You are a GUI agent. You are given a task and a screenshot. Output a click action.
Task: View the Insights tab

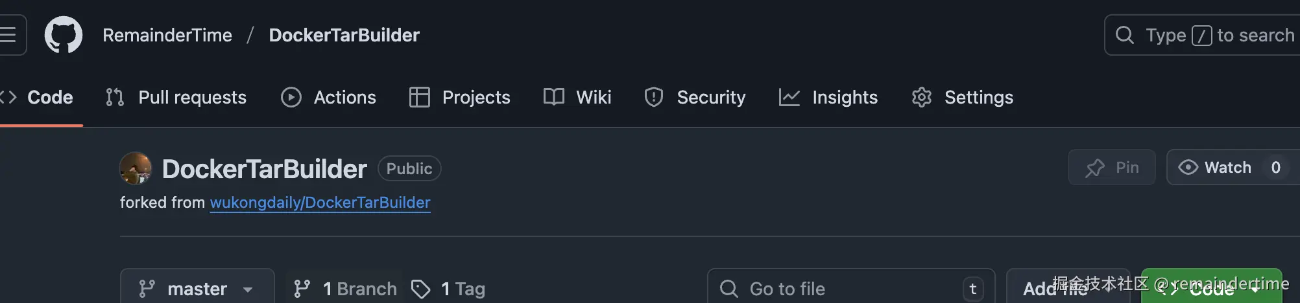(828, 97)
